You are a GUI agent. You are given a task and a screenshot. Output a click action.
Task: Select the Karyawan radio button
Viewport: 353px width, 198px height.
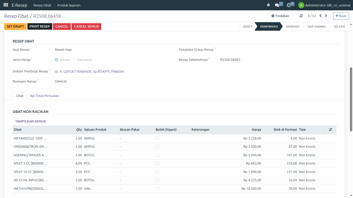(74, 60)
